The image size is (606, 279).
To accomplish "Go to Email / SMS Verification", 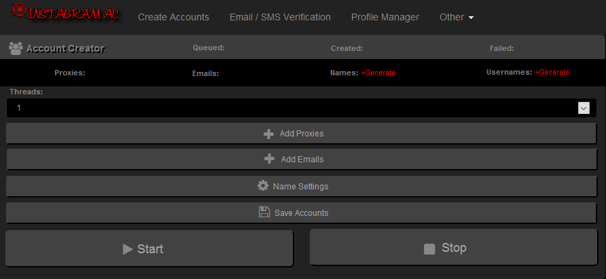I will pos(280,18).
